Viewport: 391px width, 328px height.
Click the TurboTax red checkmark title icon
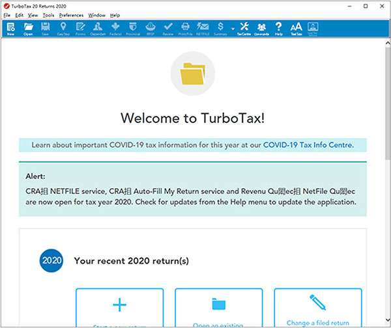pyautogui.click(x=7, y=6)
